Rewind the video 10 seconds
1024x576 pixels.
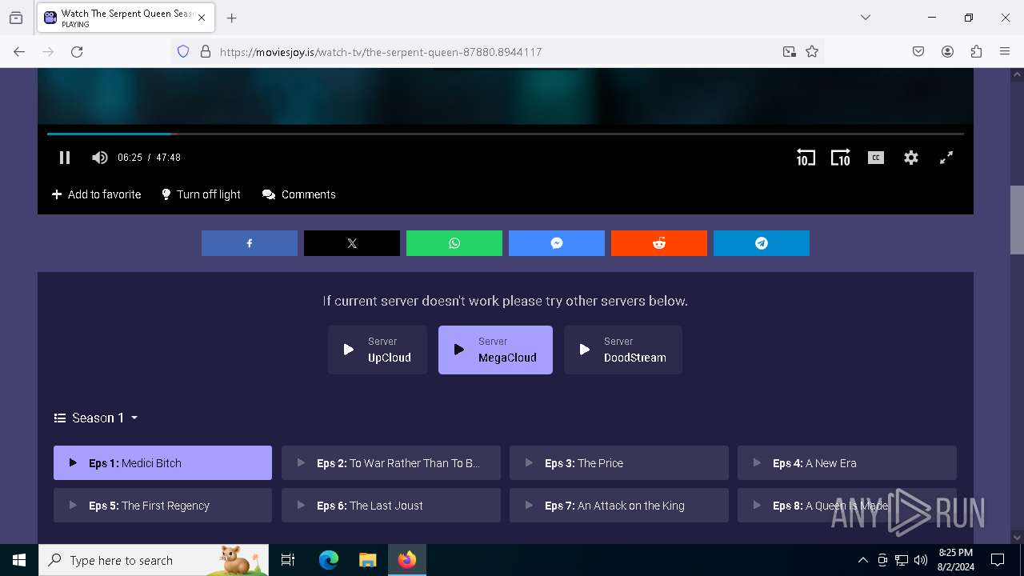pos(806,158)
